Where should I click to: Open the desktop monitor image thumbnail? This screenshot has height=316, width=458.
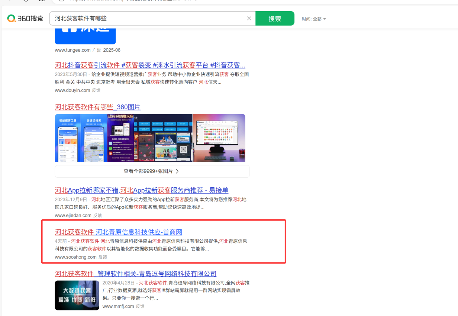click(x=219, y=138)
